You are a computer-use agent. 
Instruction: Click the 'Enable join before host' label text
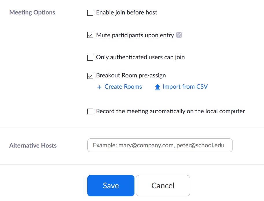(127, 12)
